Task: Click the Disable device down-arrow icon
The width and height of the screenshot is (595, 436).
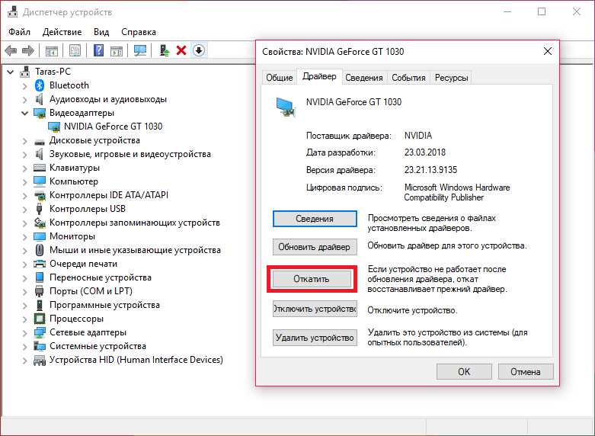Action: (199, 50)
